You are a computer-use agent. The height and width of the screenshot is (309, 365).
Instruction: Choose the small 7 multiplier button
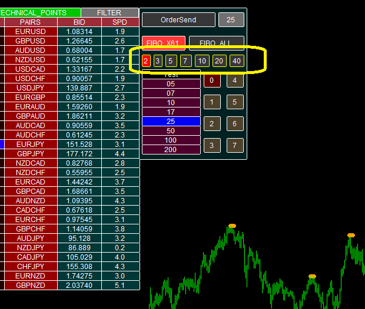(185, 61)
